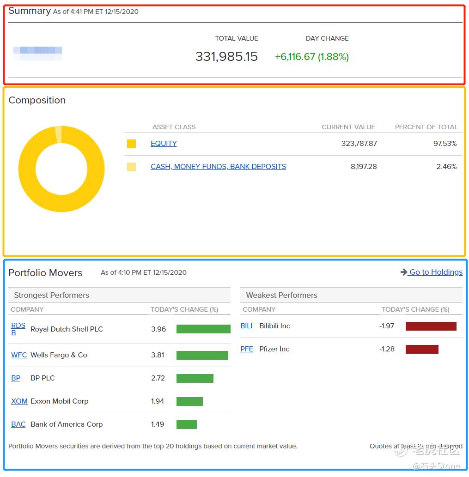
Task: Click the 1.94 change value
Action: pos(158,401)
